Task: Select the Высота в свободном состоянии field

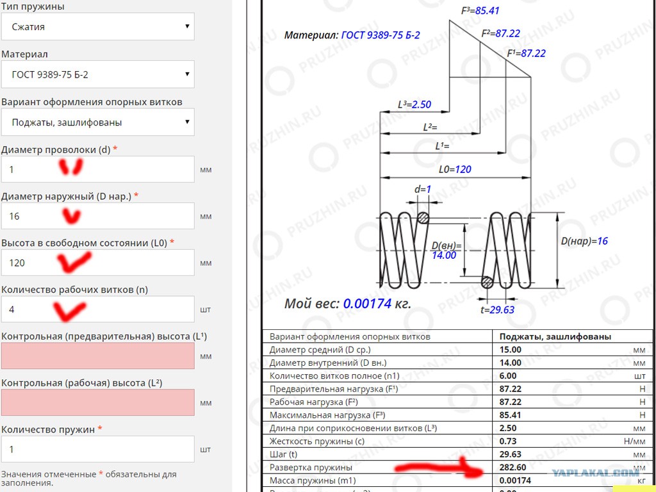Action: (x=97, y=263)
